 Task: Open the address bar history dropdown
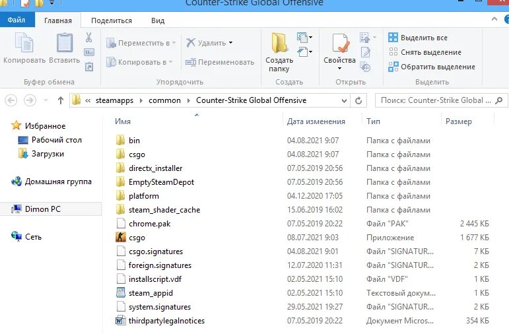344,100
